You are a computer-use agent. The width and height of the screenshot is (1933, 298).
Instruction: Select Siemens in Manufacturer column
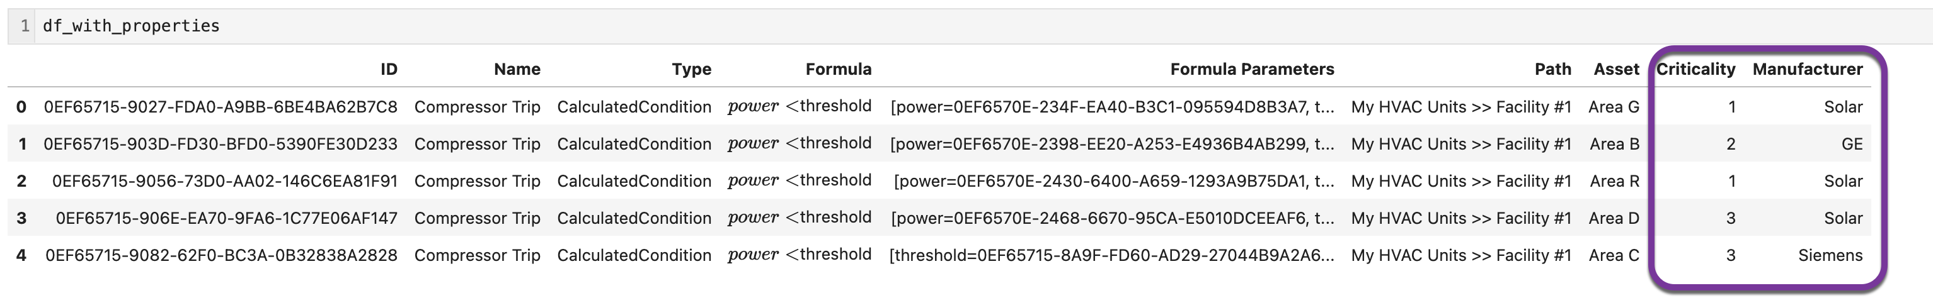click(x=1830, y=255)
